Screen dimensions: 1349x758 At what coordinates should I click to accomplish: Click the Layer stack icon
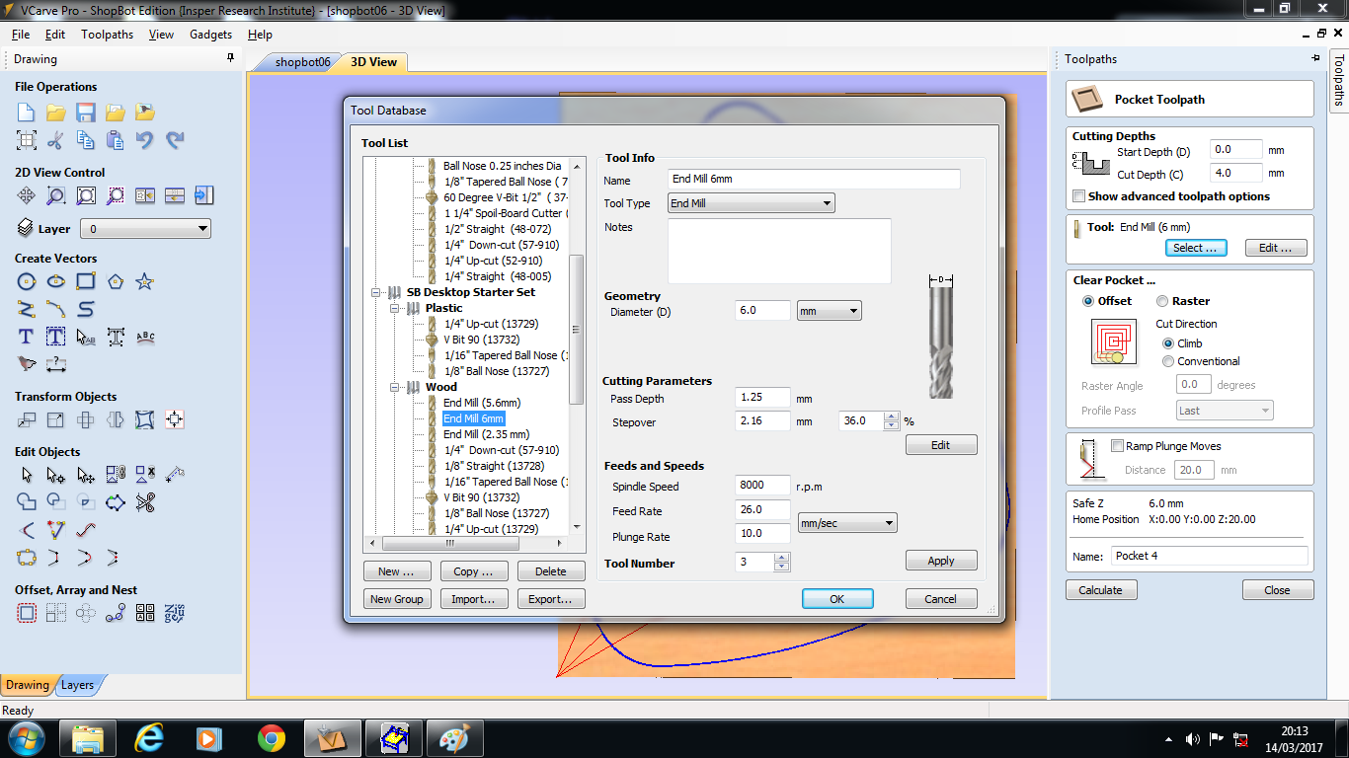(x=26, y=228)
